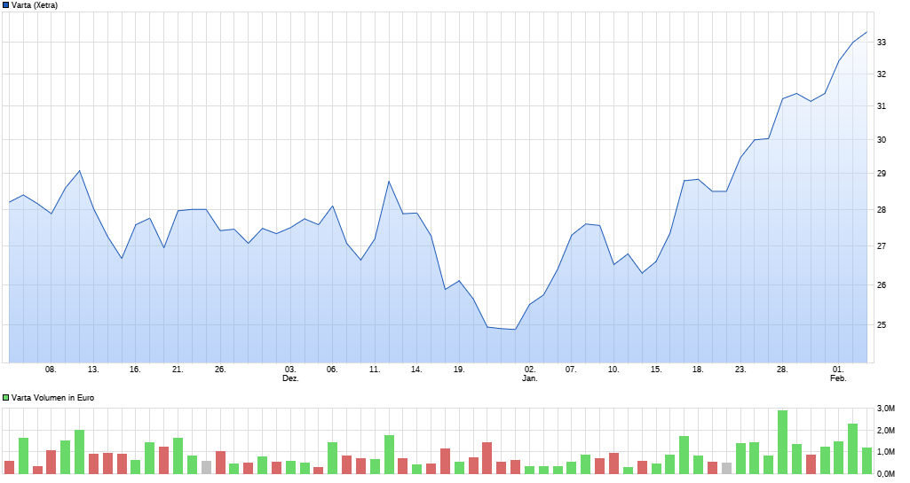This screenshot has height=483, width=910.
Task: Click the price axis value 25
Action: (x=881, y=325)
